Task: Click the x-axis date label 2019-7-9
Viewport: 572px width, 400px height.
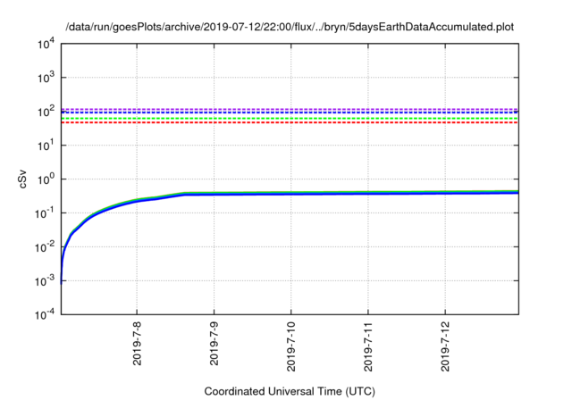Action: [x=214, y=343]
